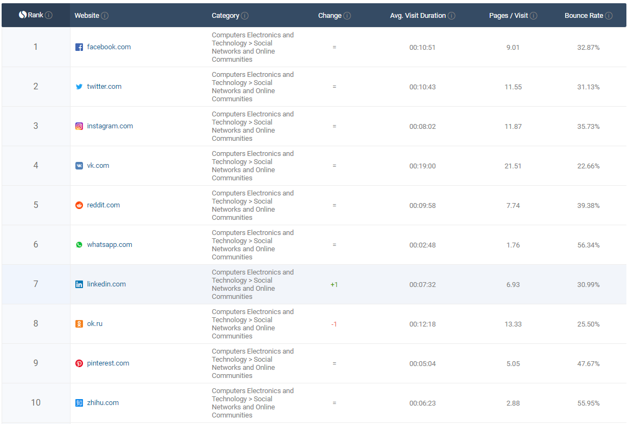Open the facebook.com link
This screenshot has width=634, height=424.
coord(109,47)
